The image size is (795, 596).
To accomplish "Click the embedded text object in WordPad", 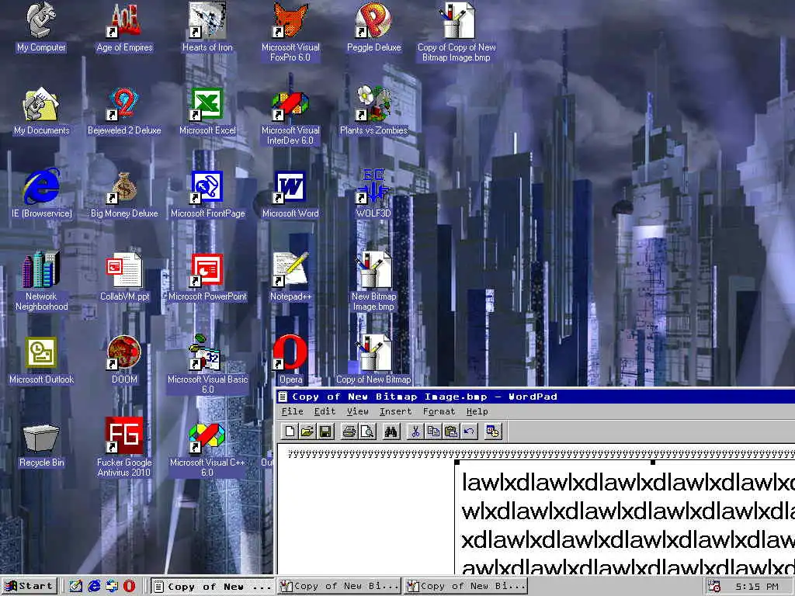I will tap(625, 518).
